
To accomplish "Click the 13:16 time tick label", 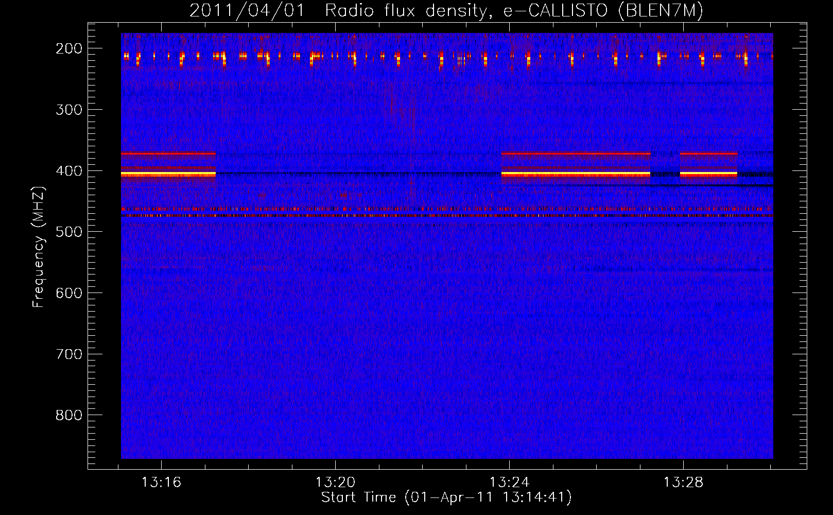I will [162, 483].
